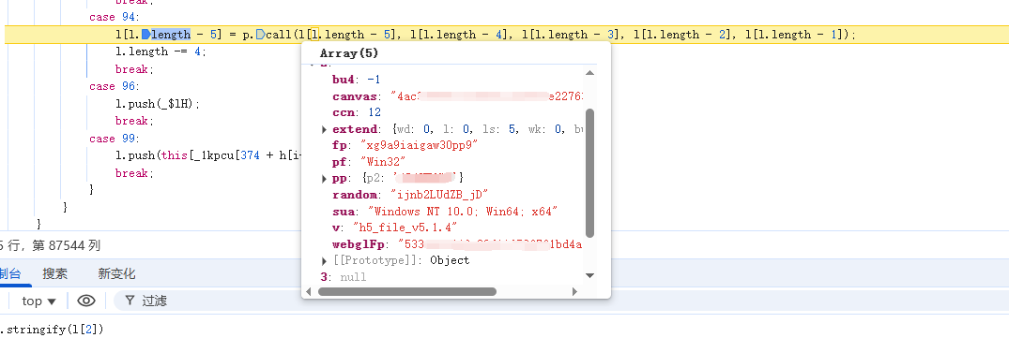The width and height of the screenshot is (1009, 338).
Task: Click the popup's horizontal scrollbar left arrow
Action: (309, 292)
